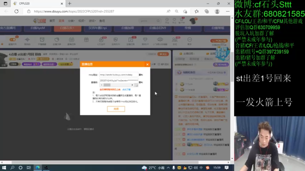Click the PK icon in streamer toolbar
The width and height of the screenshot is (305, 171).
point(116,40)
